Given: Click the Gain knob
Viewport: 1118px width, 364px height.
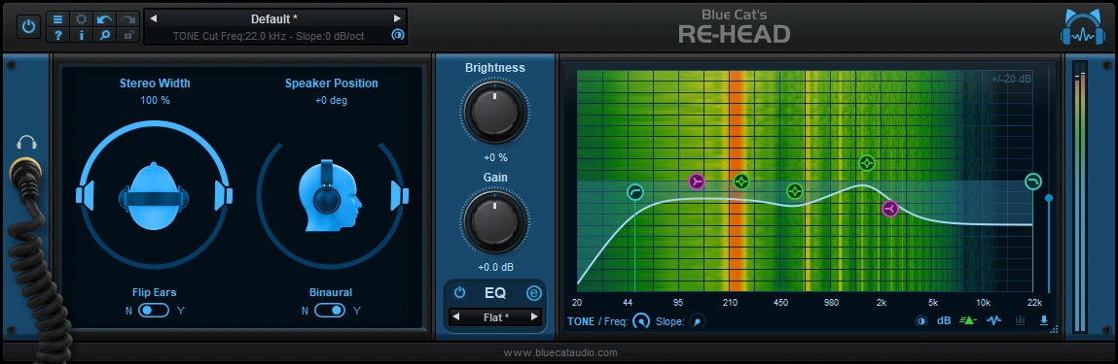Looking at the screenshot, I should coord(495,221).
